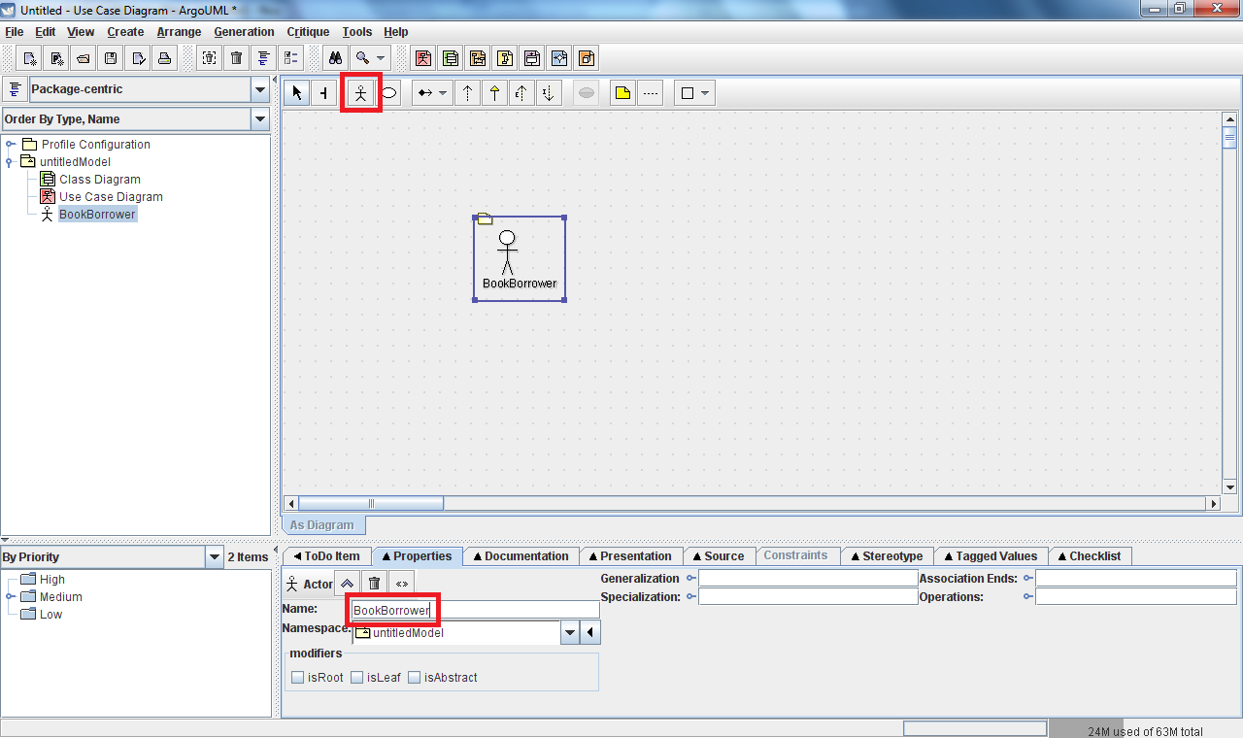Toggle the isAbstract modifier checkbox

pos(415,678)
